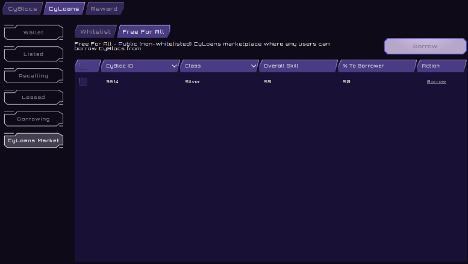The width and height of the screenshot is (468, 264).
Task: Click the Action column header
Action: pos(441,66)
